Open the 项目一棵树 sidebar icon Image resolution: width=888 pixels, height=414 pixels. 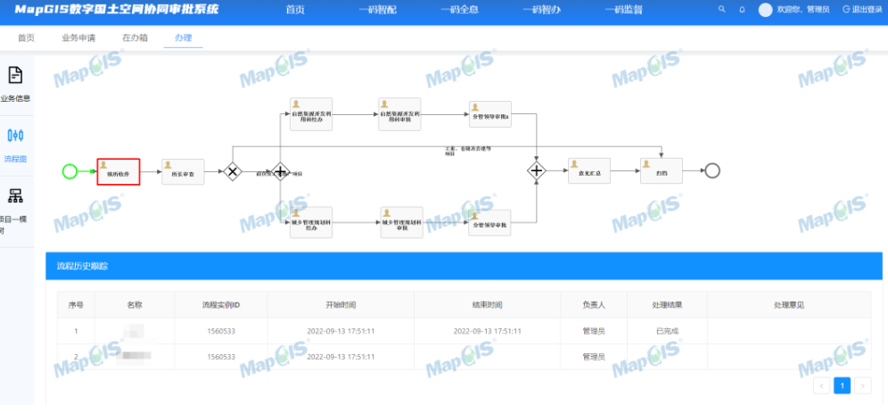tap(15, 197)
